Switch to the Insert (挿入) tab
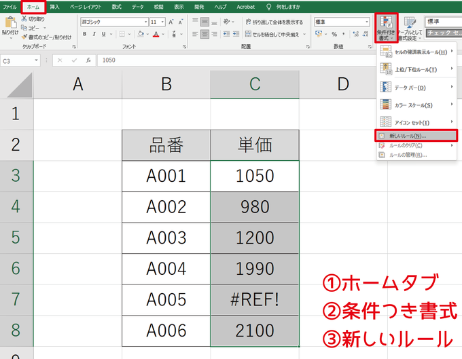 coord(54,7)
